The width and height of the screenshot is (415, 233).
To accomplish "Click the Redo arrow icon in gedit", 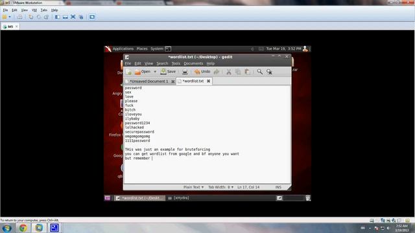I will 217,72.
